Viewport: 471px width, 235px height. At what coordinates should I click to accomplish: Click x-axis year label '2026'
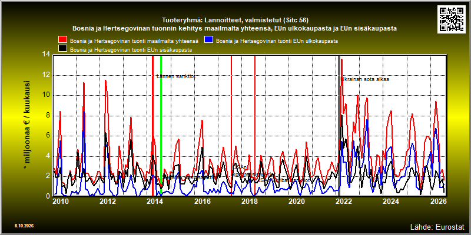point(439,201)
